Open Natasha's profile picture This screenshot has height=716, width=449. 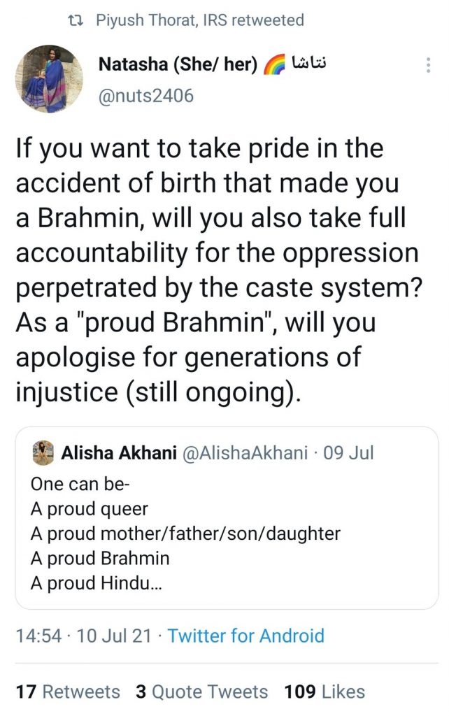coord(49,80)
